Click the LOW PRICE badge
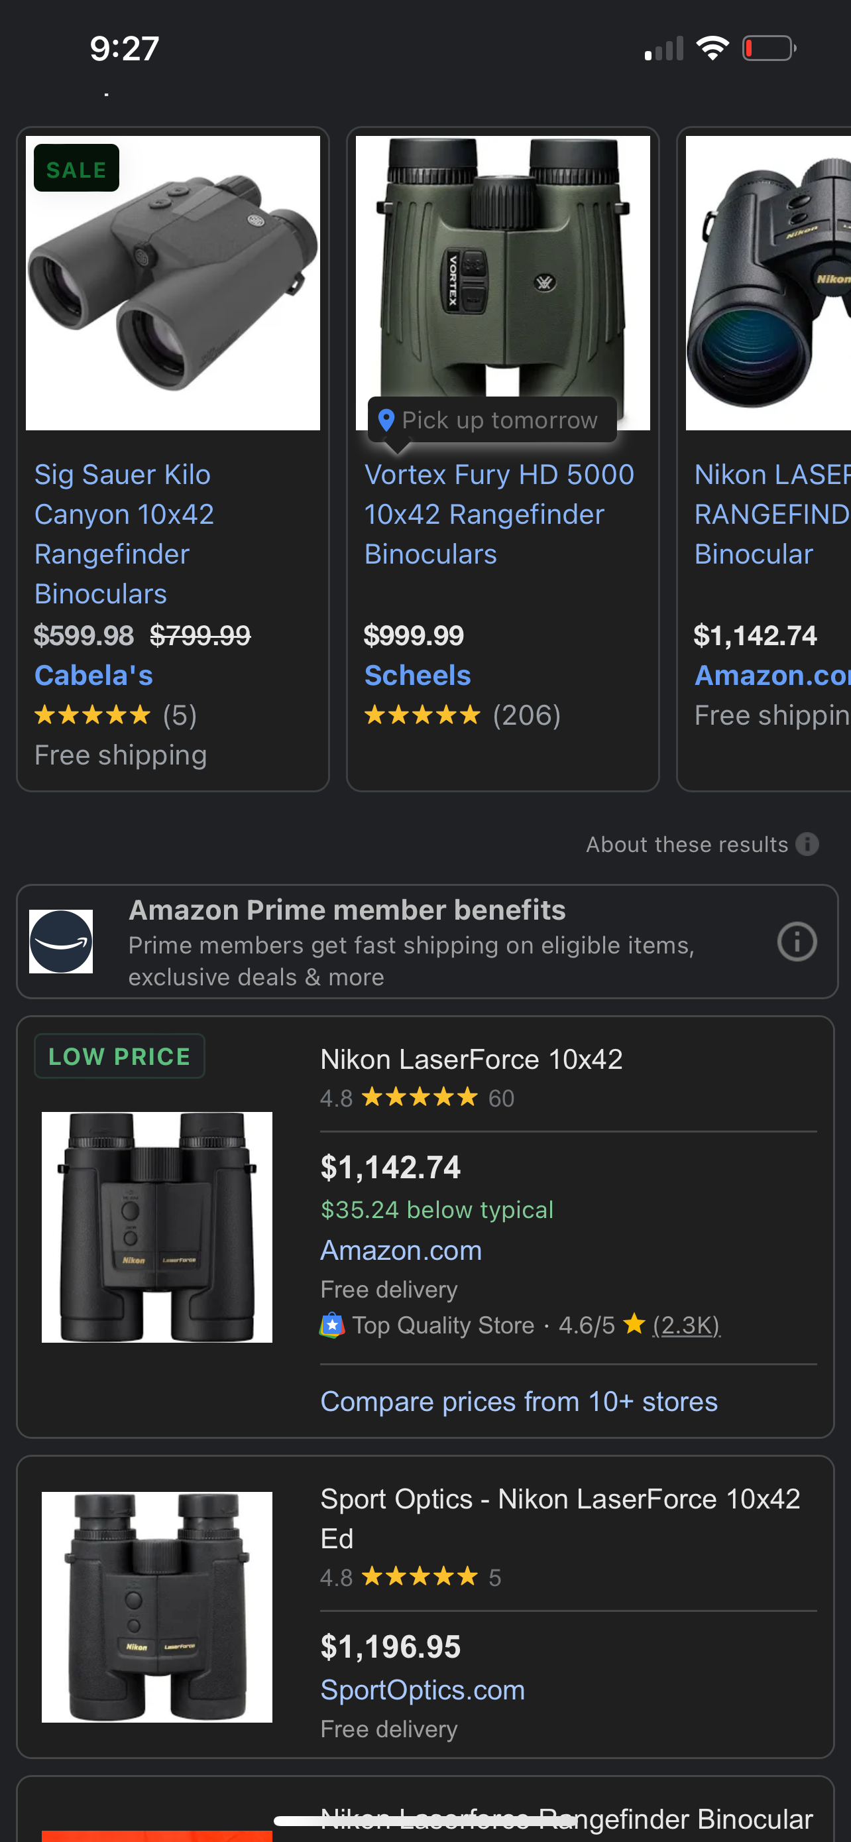Viewport: 851px width, 1842px height. coord(119,1056)
